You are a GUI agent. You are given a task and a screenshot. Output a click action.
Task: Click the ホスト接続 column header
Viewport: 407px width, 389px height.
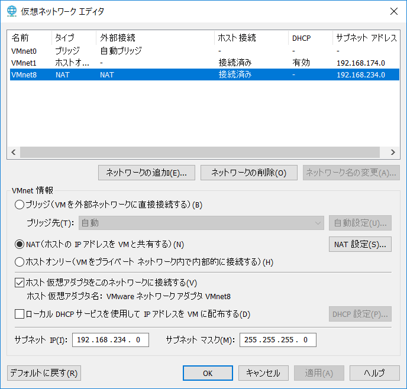click(251, 38)
